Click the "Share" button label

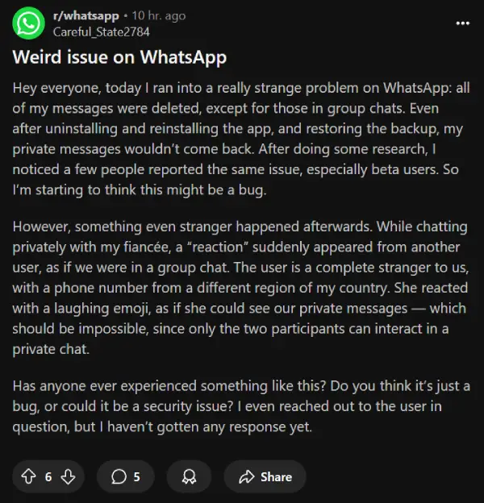click(276, 477)
